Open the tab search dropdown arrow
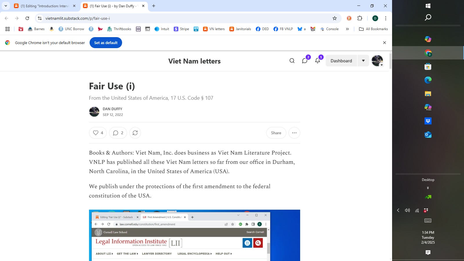The width and height of the screenshot is (464, 261). tap(6, 6)
